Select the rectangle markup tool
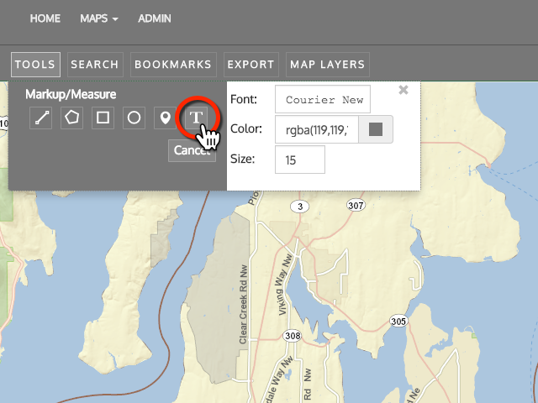The height and width of the screenshot is (403, 538). click(x=103, y=118)
